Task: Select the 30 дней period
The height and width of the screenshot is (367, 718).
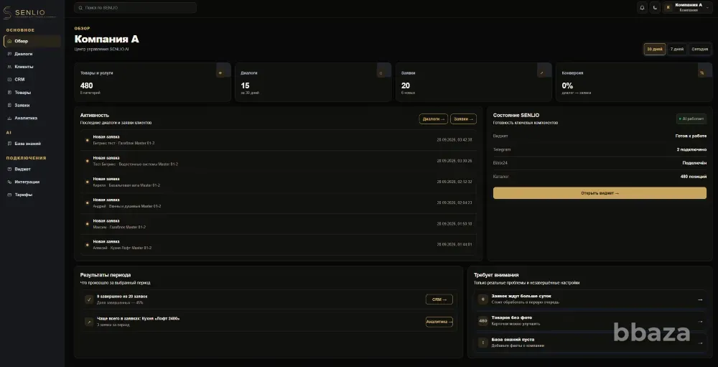Action: tap(655, 50)
